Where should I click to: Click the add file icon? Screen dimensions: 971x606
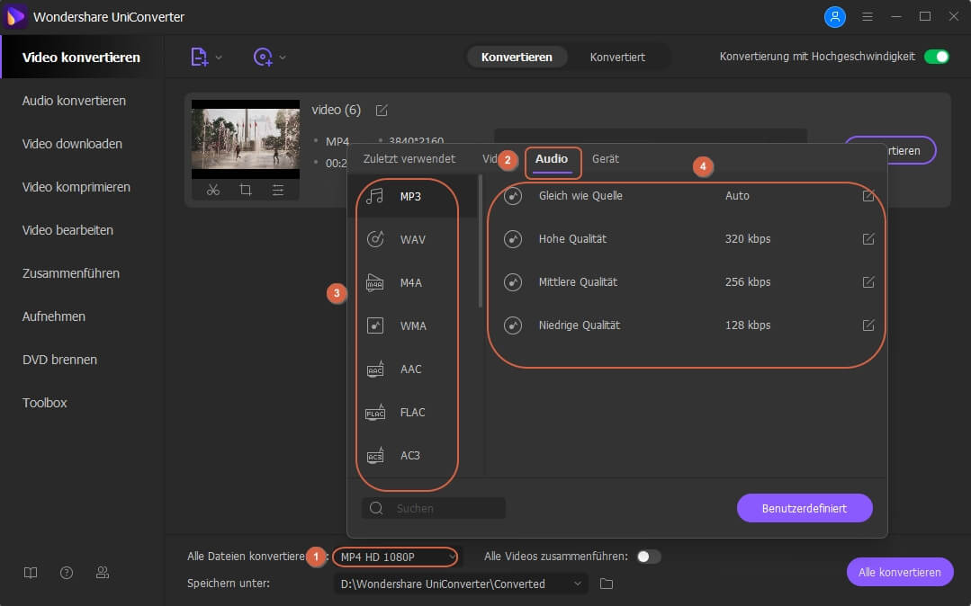tap(199, 57)
